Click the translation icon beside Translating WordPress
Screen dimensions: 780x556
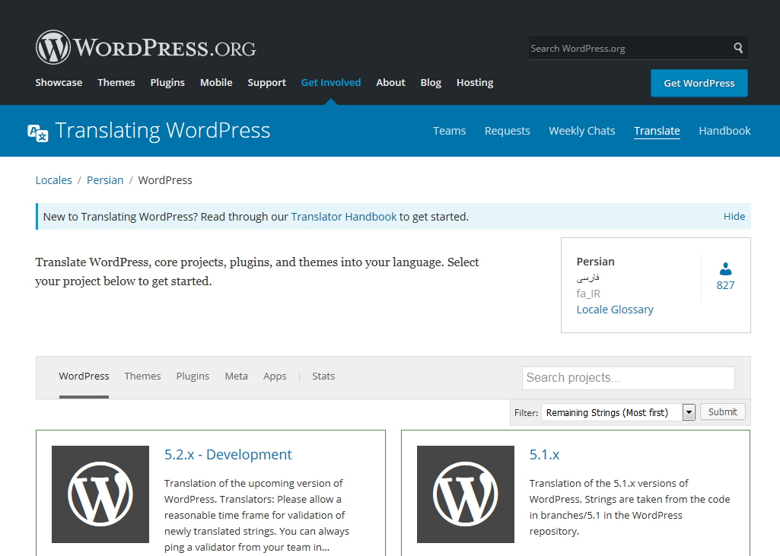[38, 133]
